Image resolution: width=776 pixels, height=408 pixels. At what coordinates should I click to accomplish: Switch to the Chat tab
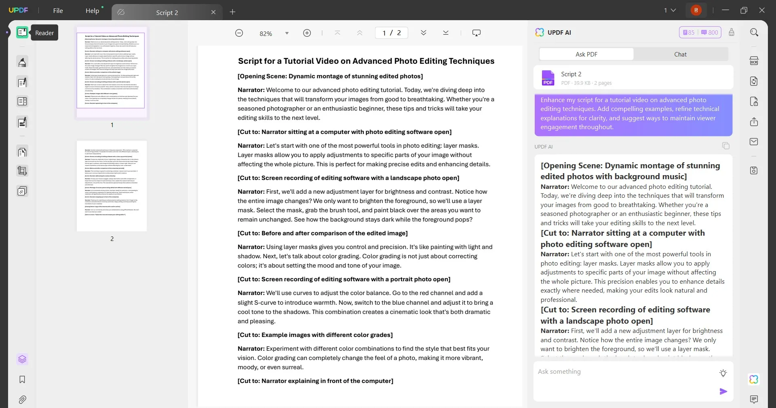click(681, 54)
